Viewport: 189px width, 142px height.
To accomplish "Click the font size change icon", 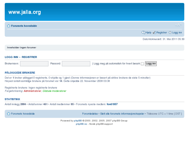I will (x=178, y=25).
